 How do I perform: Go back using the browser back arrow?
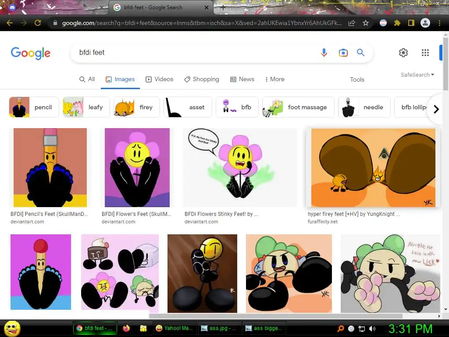click(10, 23)
